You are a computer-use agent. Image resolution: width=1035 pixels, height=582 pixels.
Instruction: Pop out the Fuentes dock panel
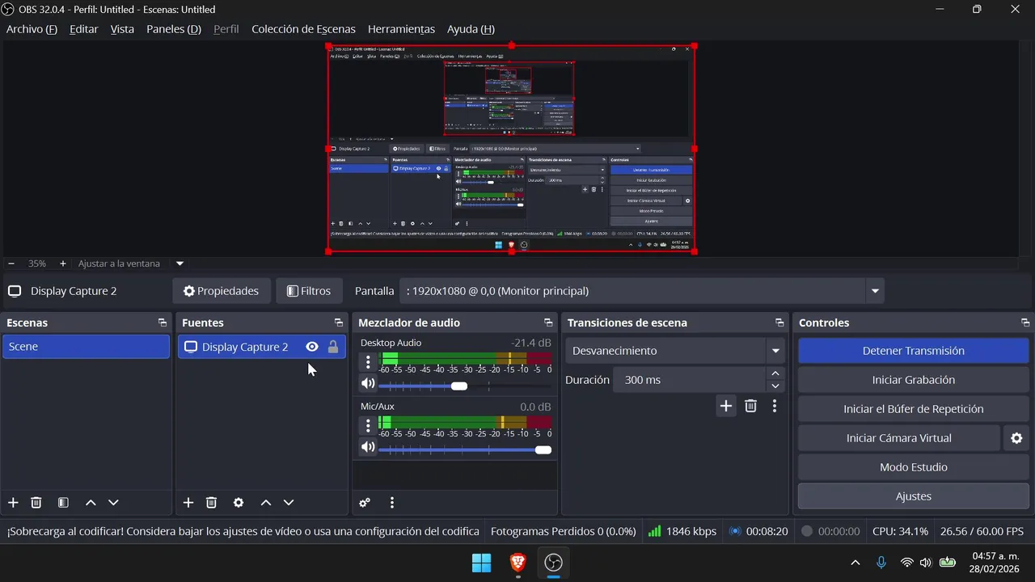coord(339,323)
